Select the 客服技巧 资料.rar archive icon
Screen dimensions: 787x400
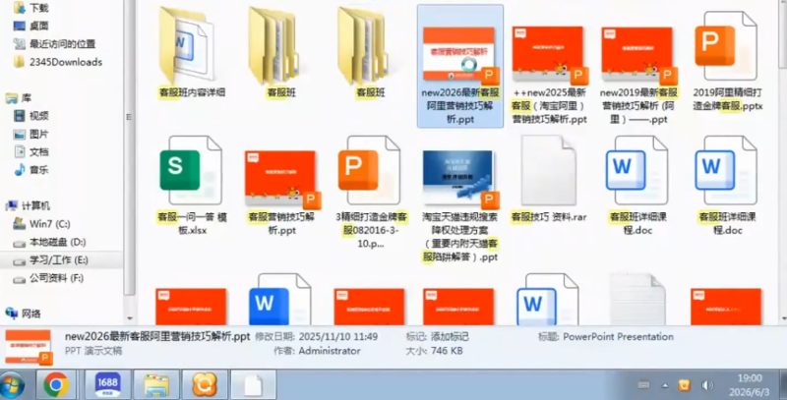549,170
